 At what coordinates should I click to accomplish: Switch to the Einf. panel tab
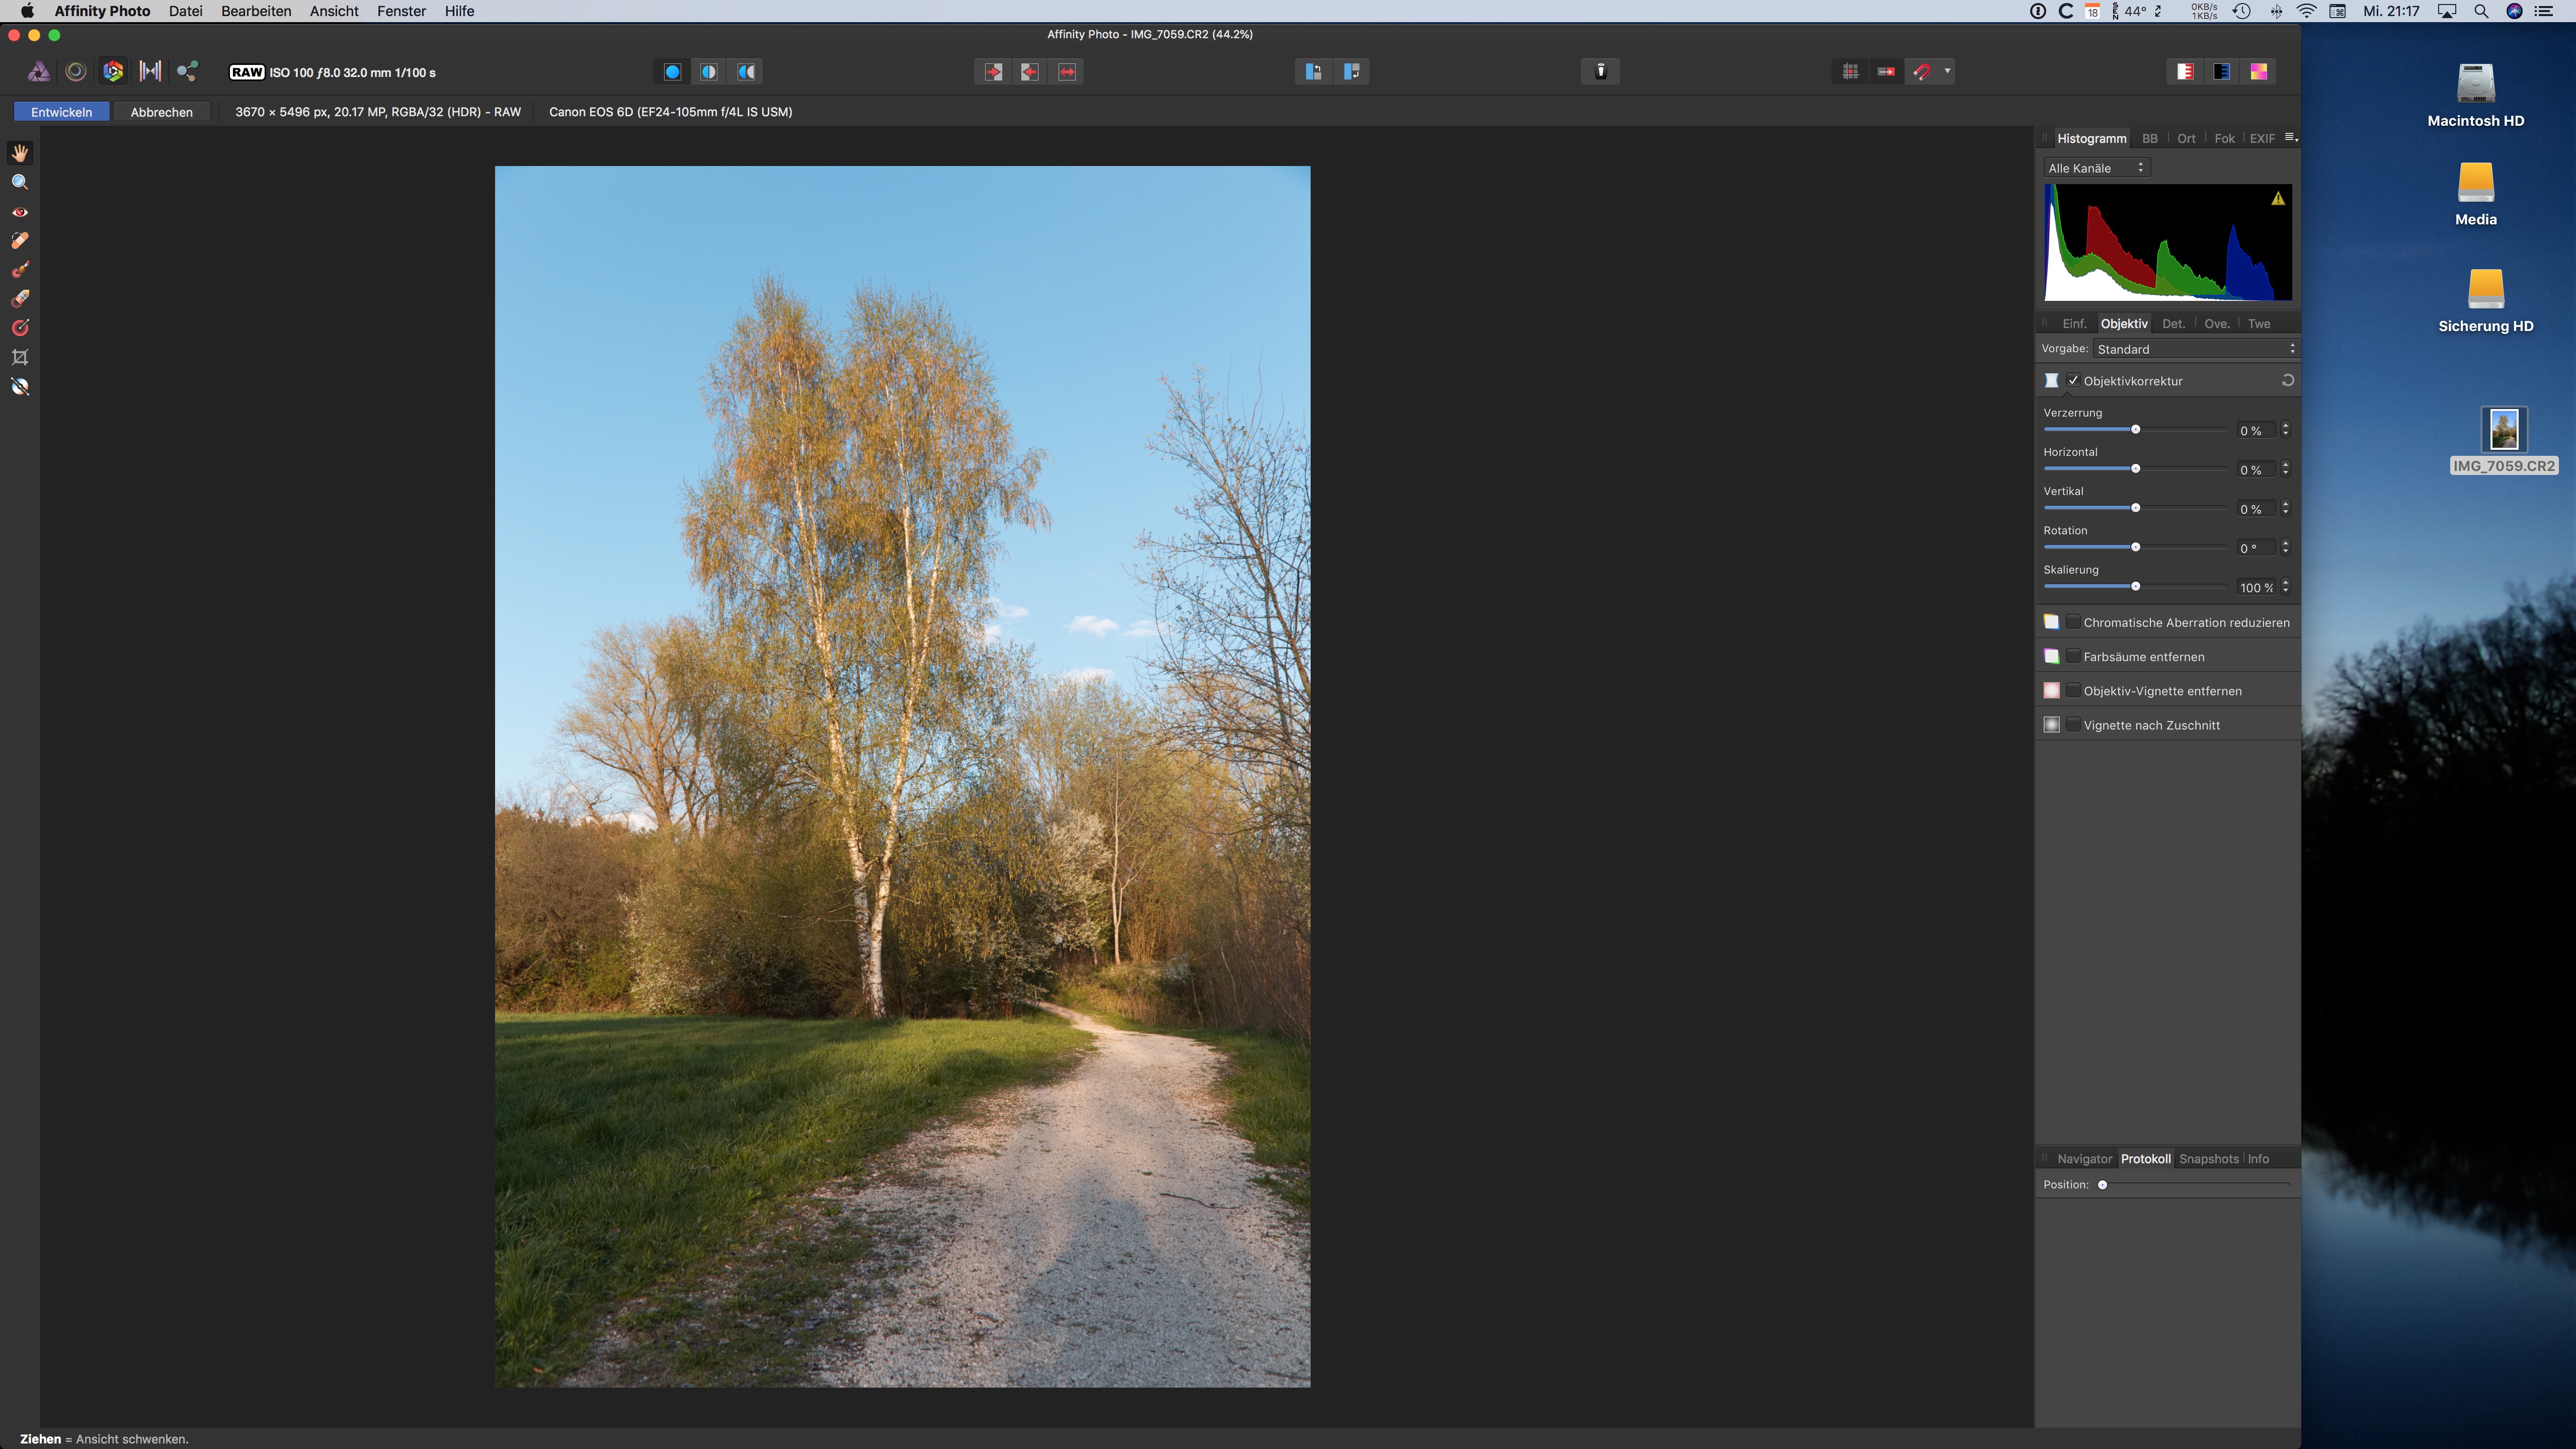(x=2074, y=323)
